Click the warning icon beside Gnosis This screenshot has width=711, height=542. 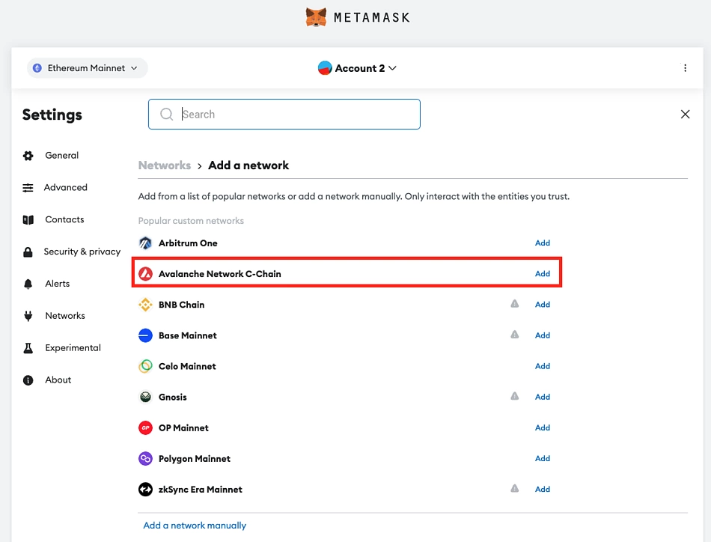pos(515,397)
